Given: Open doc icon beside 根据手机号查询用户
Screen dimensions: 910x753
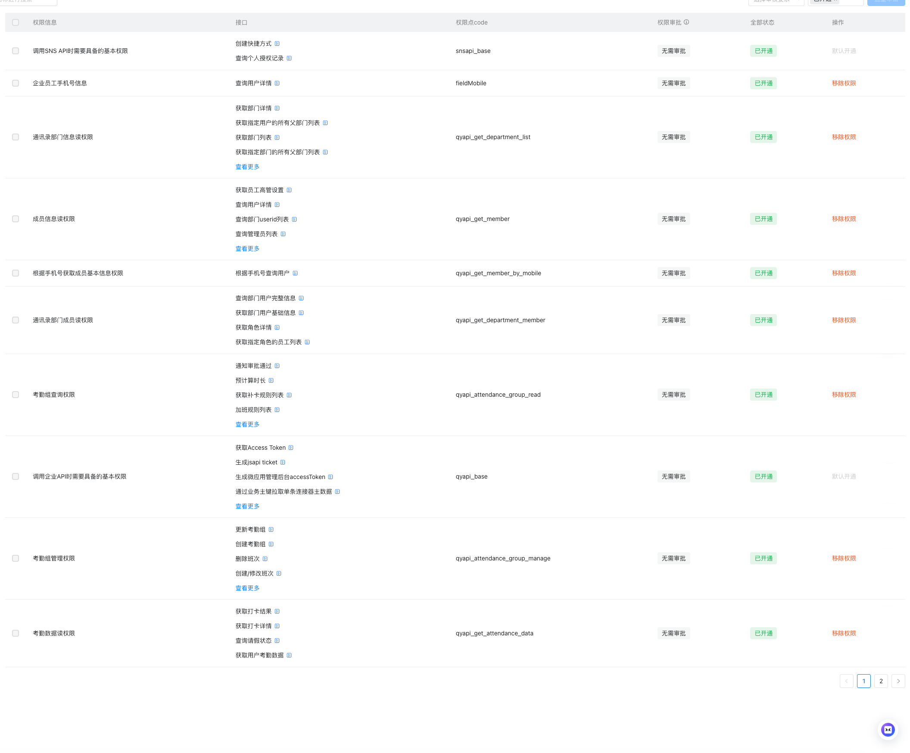Looking at the screenshot, I should tap(295, 274).
